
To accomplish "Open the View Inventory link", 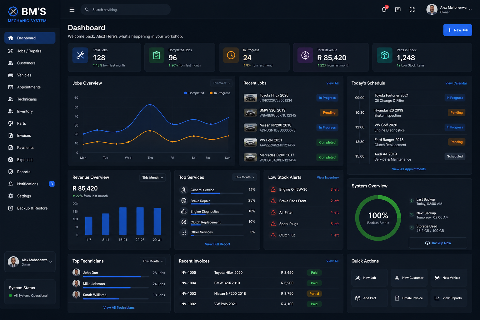I will click(328, 177).
